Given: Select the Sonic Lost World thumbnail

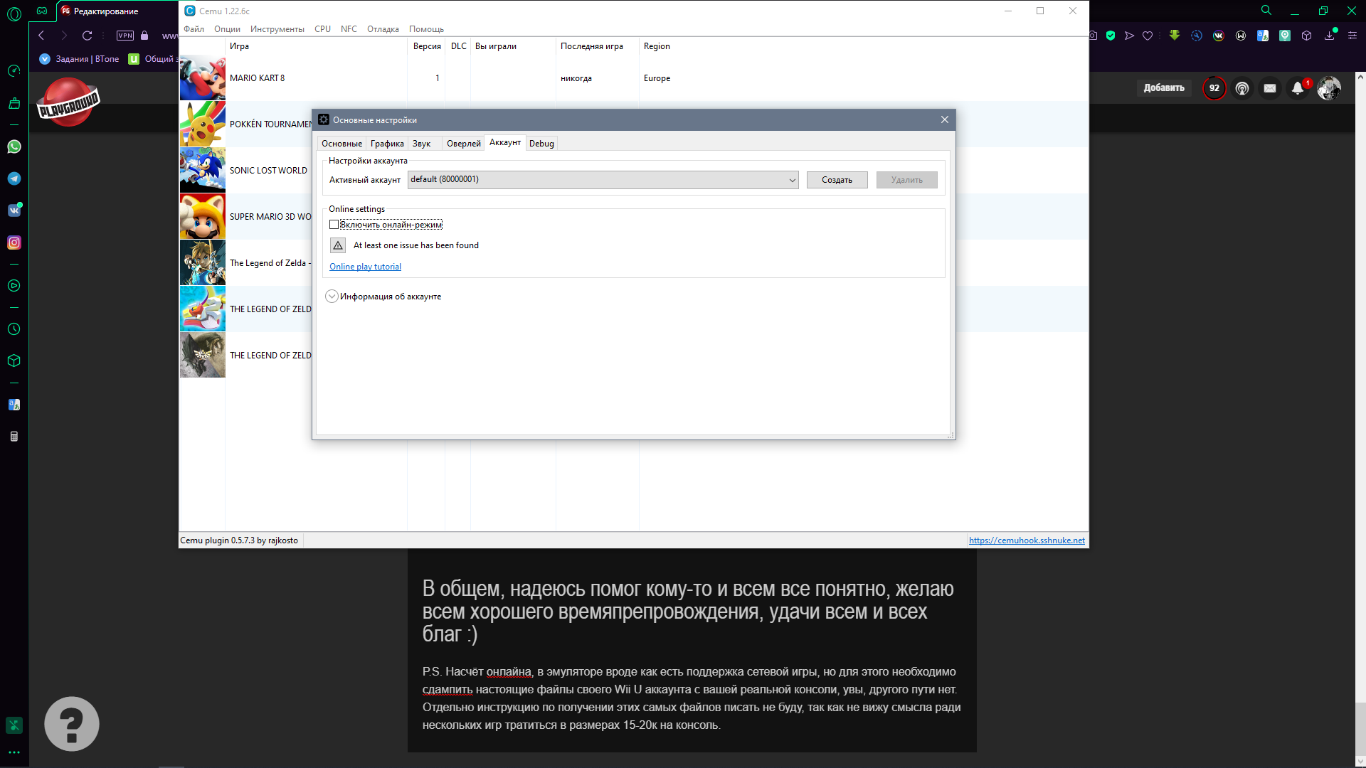Looking at the screenshot, I should (203, 170).
